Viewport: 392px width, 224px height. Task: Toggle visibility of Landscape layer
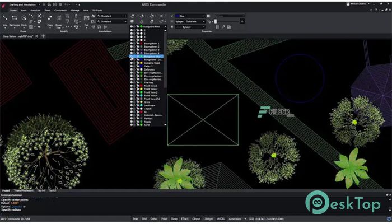click(132, 105)
